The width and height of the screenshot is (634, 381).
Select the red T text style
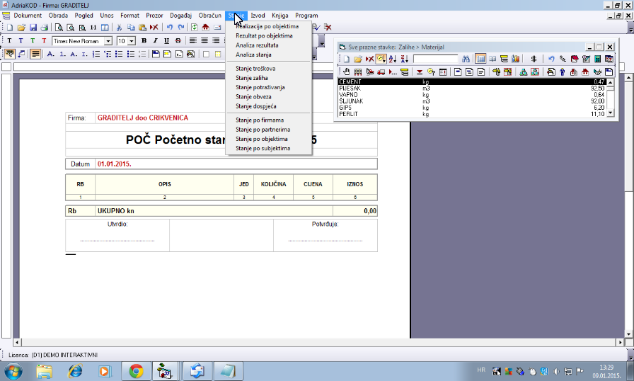pos(44,41)
